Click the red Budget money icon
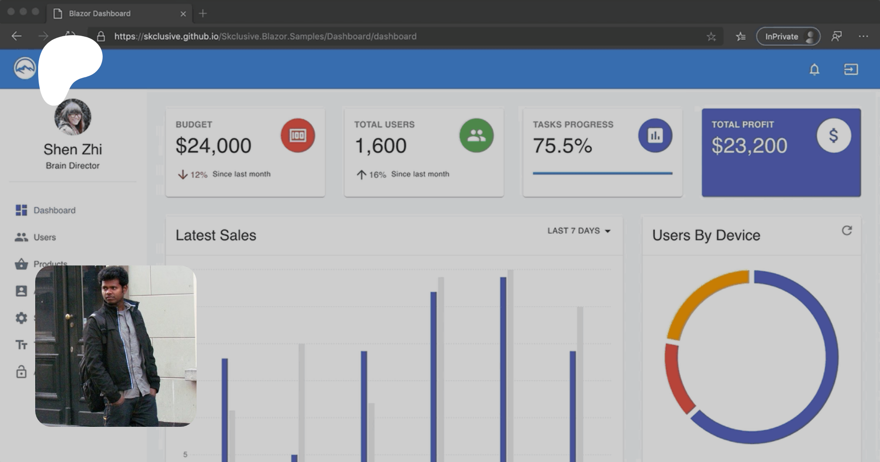 tap(297, 135)
